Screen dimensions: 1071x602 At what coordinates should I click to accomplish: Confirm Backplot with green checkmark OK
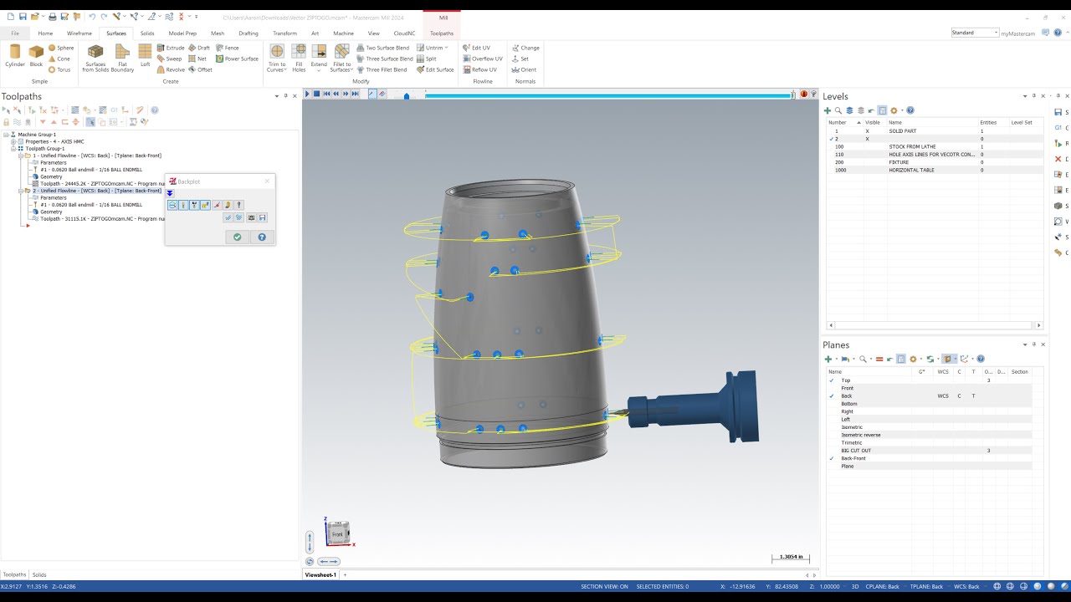[x=237, y=237]
